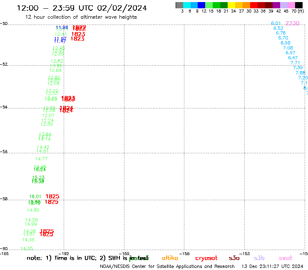Click the wave height value '6.52'
Viewport: 308px width, 270px height.
coord(278,28)
